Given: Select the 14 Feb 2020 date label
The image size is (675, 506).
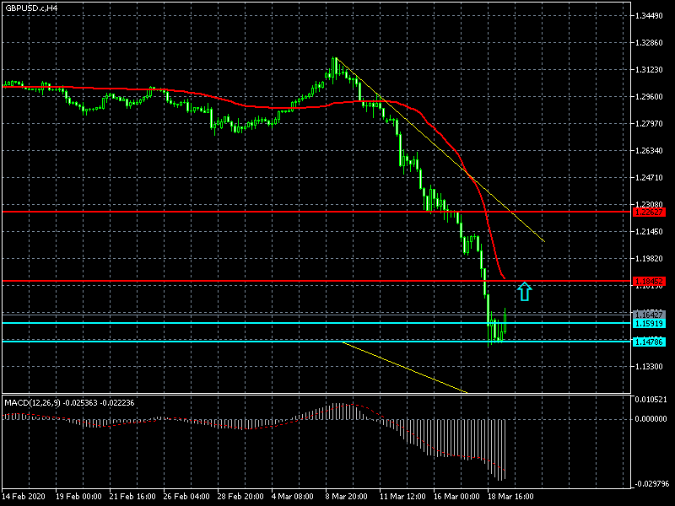Looking at the screenshot, I should click(24, 497).
